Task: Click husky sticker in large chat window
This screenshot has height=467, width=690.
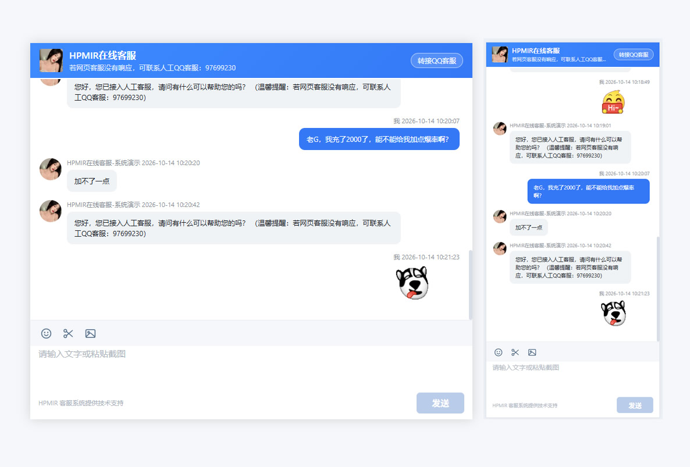Action: tap(412, 283)
